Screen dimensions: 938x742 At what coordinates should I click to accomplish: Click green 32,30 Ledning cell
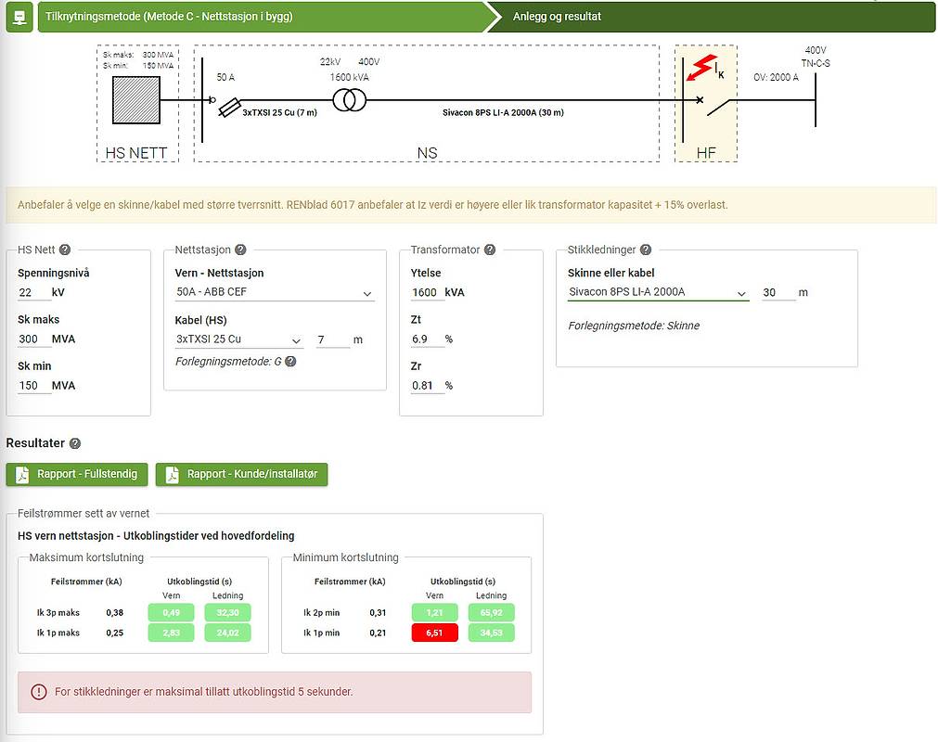tap(228, 612)
